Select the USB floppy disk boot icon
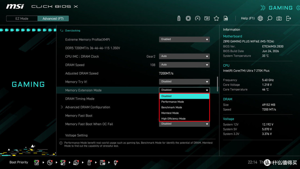The width and height of the screenshot is (300, 169). 102,163
